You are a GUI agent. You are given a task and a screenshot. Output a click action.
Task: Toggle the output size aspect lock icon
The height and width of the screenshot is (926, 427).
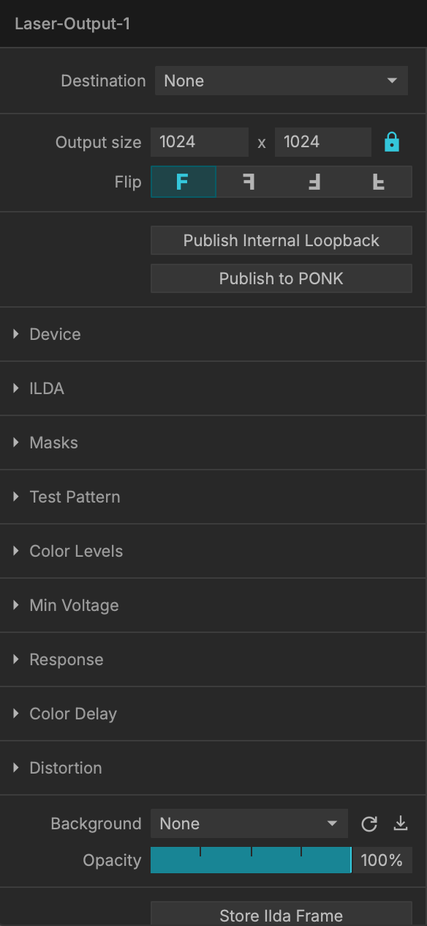click(392, 142)
